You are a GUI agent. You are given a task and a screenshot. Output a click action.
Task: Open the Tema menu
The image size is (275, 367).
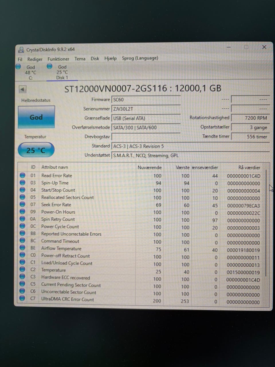tap(80, 58)
